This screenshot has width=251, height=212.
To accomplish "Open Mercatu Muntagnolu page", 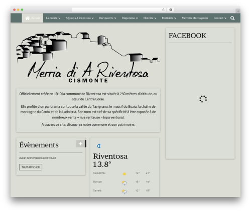I will point(195,18).
